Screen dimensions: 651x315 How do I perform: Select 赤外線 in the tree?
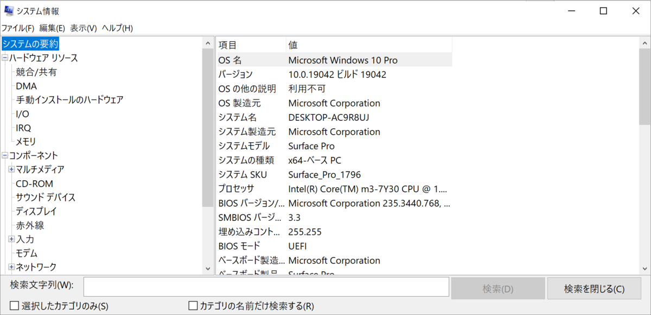click(30, 225)
